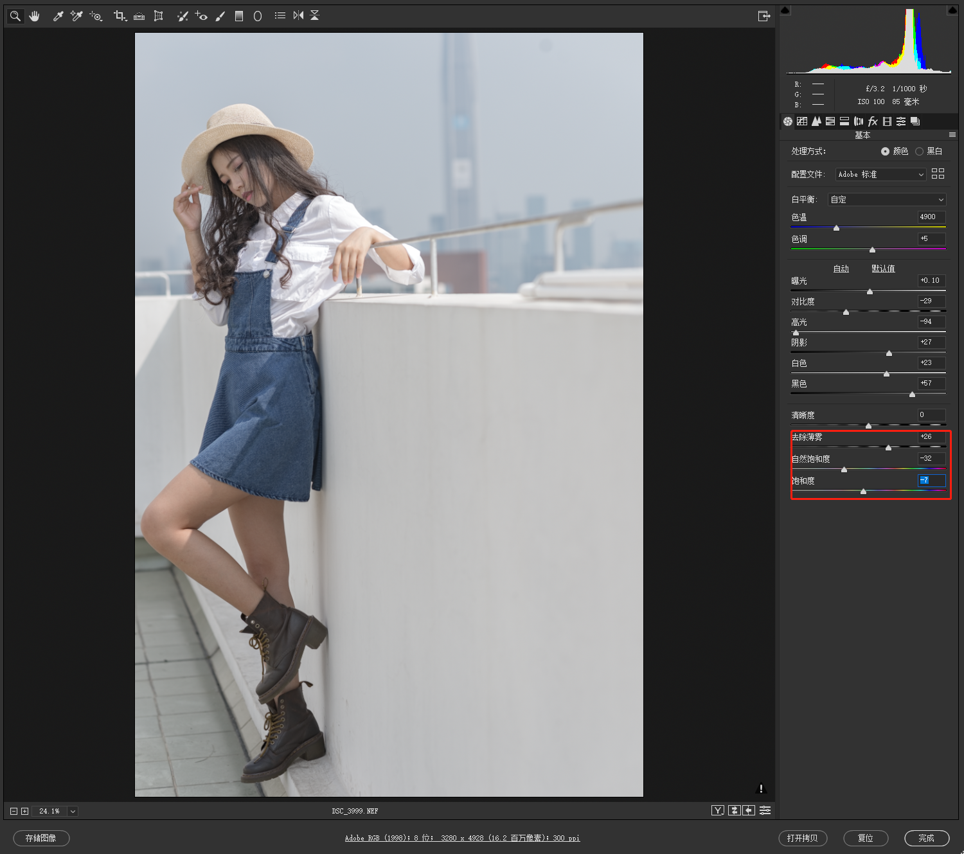Click the 曝光 exposure slider handle
The image size is (964, 854).
(x=870, y=292)
